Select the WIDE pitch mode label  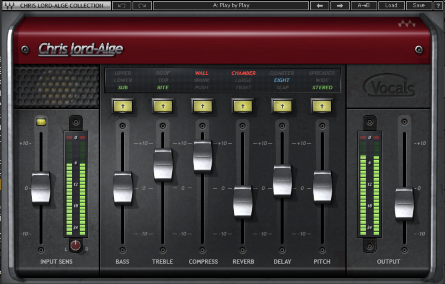point(322,80)
